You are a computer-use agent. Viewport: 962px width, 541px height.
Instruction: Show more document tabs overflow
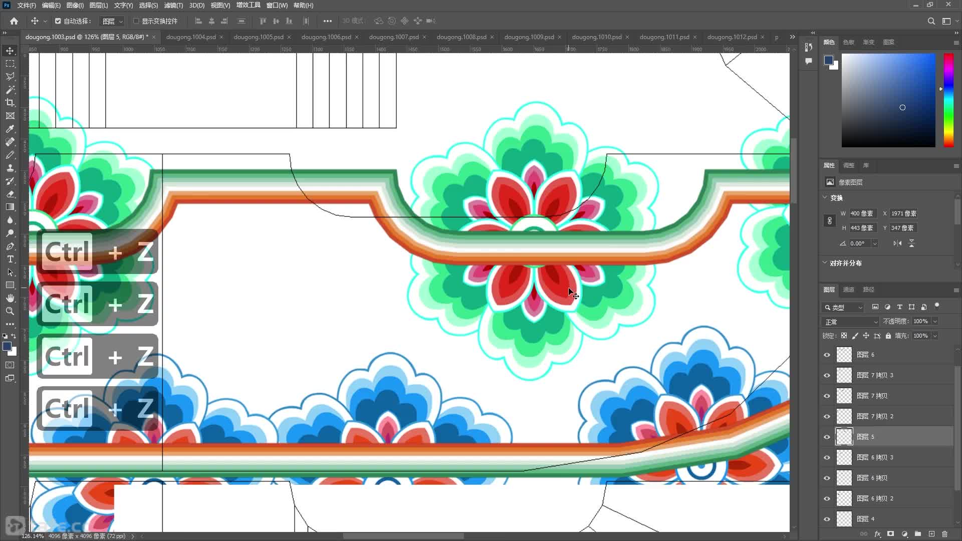792,37
